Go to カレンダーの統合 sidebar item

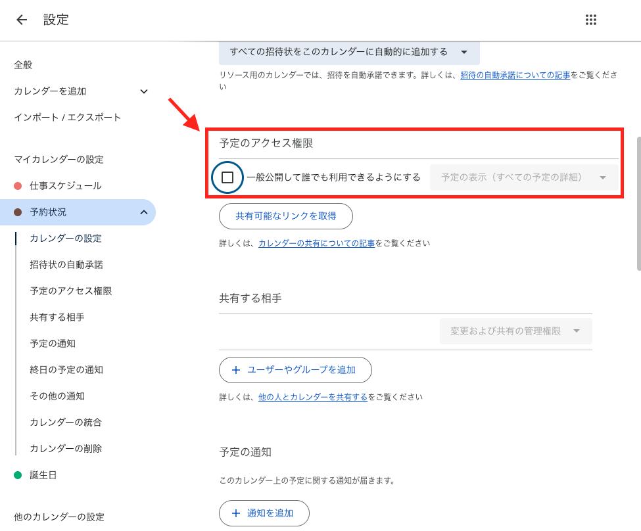[x=66, y=423]
